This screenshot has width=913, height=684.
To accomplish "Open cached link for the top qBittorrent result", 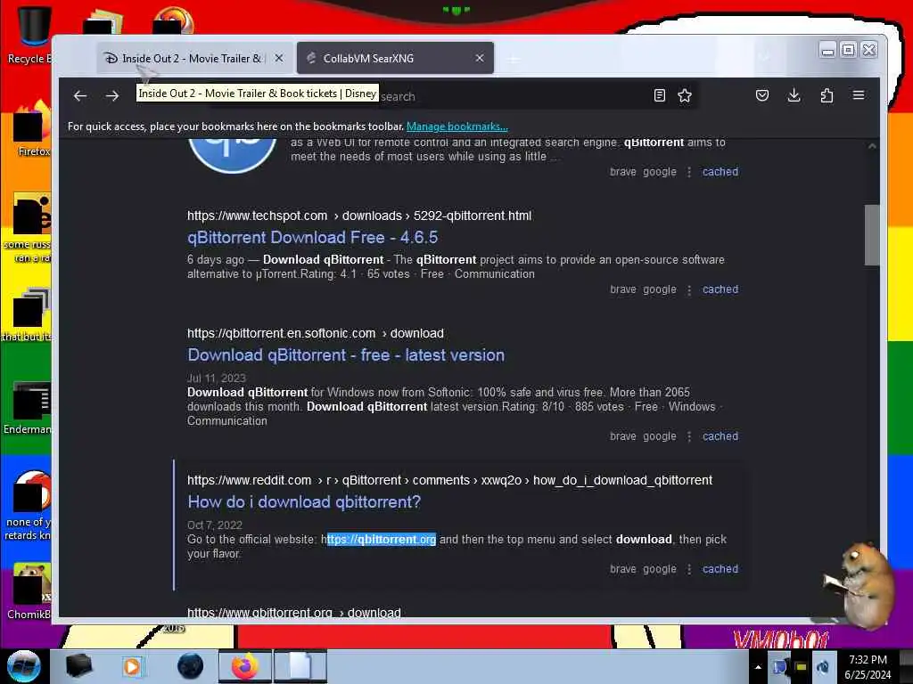I will pyautogui.click(x=720, y=172).
